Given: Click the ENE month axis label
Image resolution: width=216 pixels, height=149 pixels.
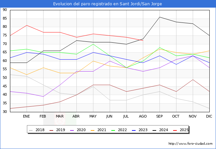Looking at the screenshot, I should [26, 116].
